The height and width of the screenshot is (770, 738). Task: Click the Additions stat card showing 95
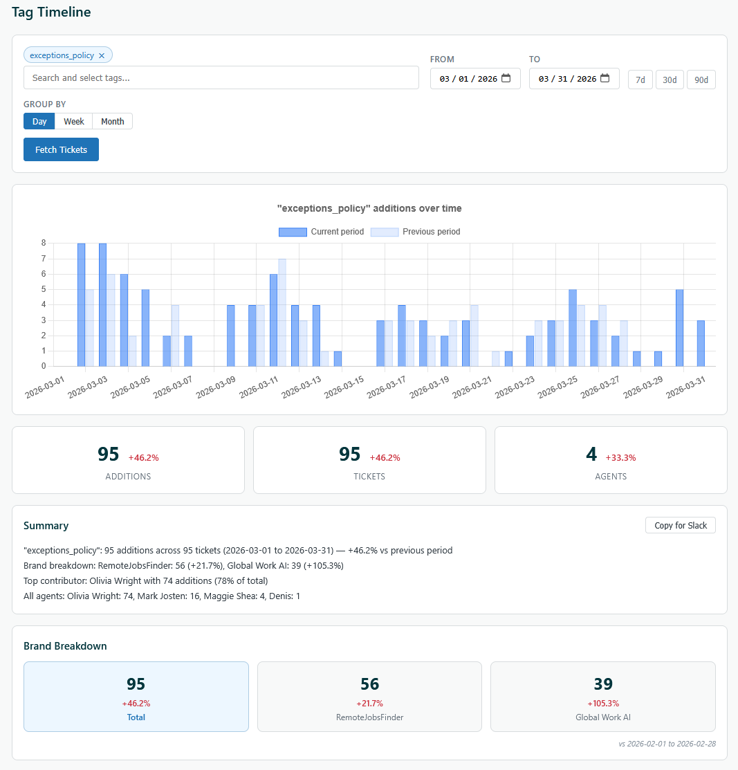(x=128, y=459)
